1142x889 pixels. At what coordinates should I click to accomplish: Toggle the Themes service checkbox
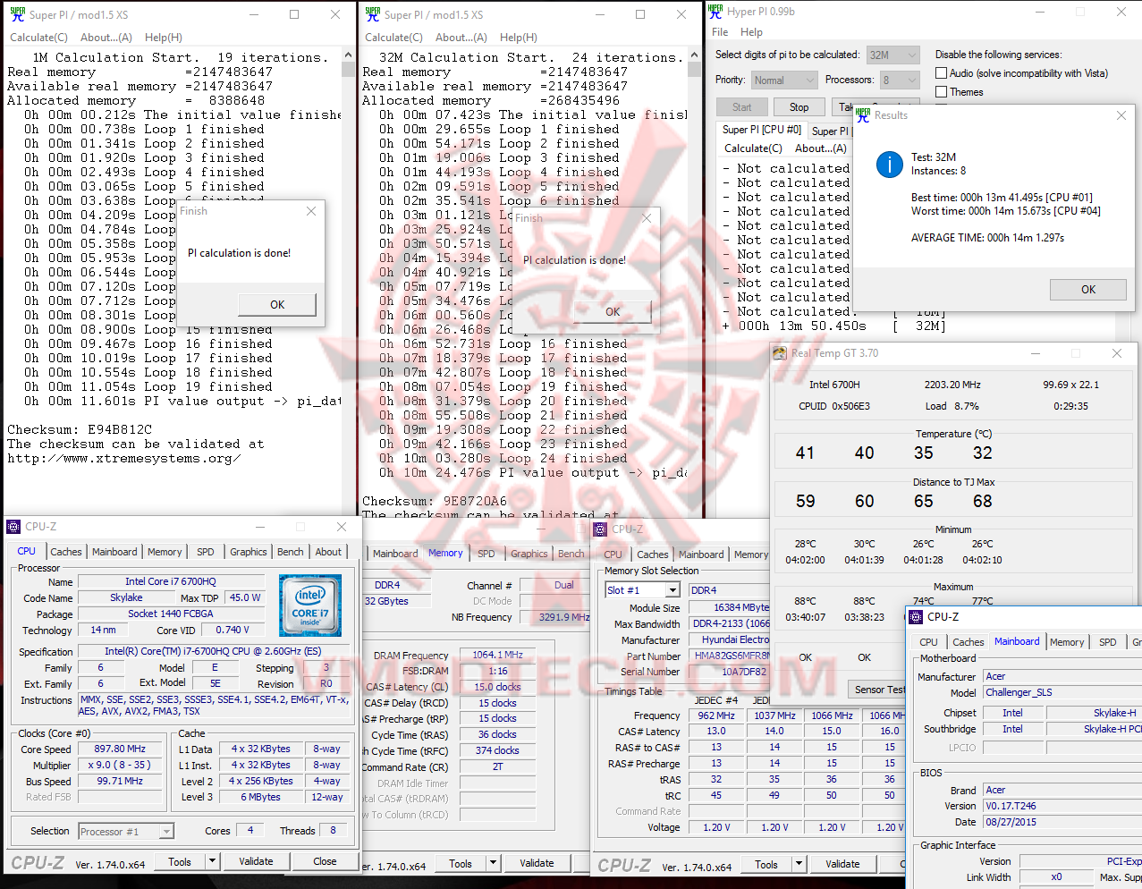click(941, 91)
